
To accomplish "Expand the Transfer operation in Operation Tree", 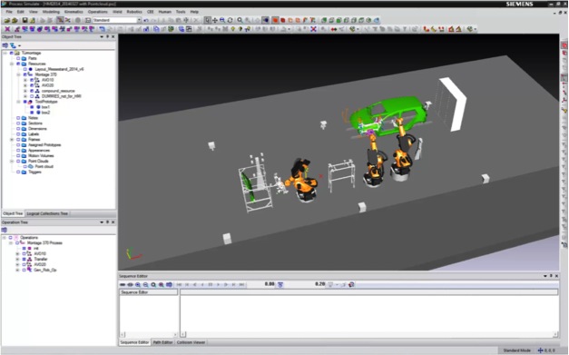I will (x=17, y=259).
